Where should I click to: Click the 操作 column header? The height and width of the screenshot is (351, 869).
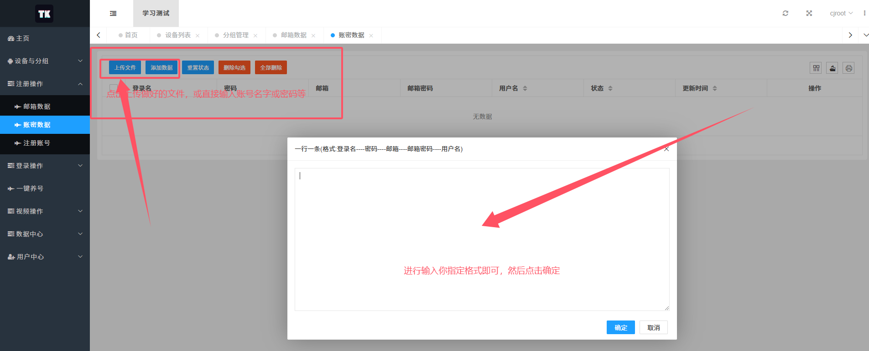point(815,88)
